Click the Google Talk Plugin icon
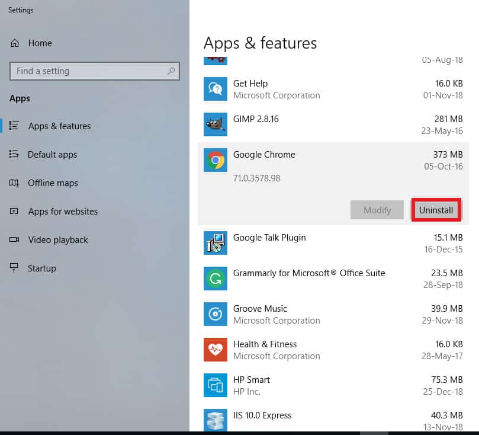The image size is (479, 435). tap(215, 243)
